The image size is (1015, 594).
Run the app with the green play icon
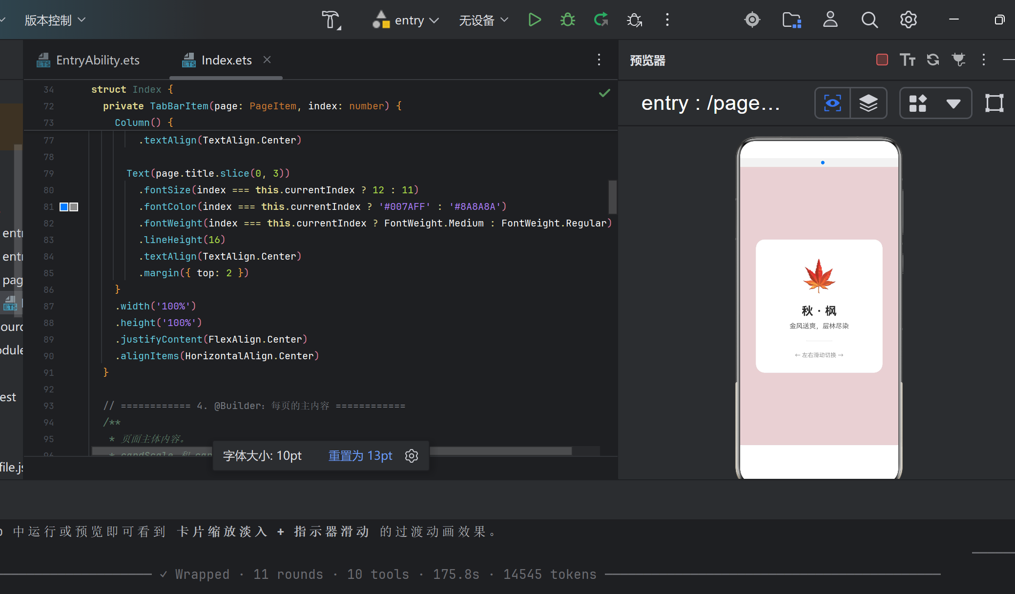[535, 20]
